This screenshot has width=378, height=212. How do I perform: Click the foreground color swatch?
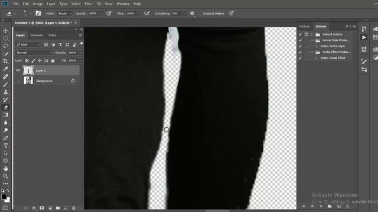(x=4, y=197)
